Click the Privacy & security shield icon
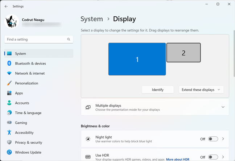 [9, 142]
